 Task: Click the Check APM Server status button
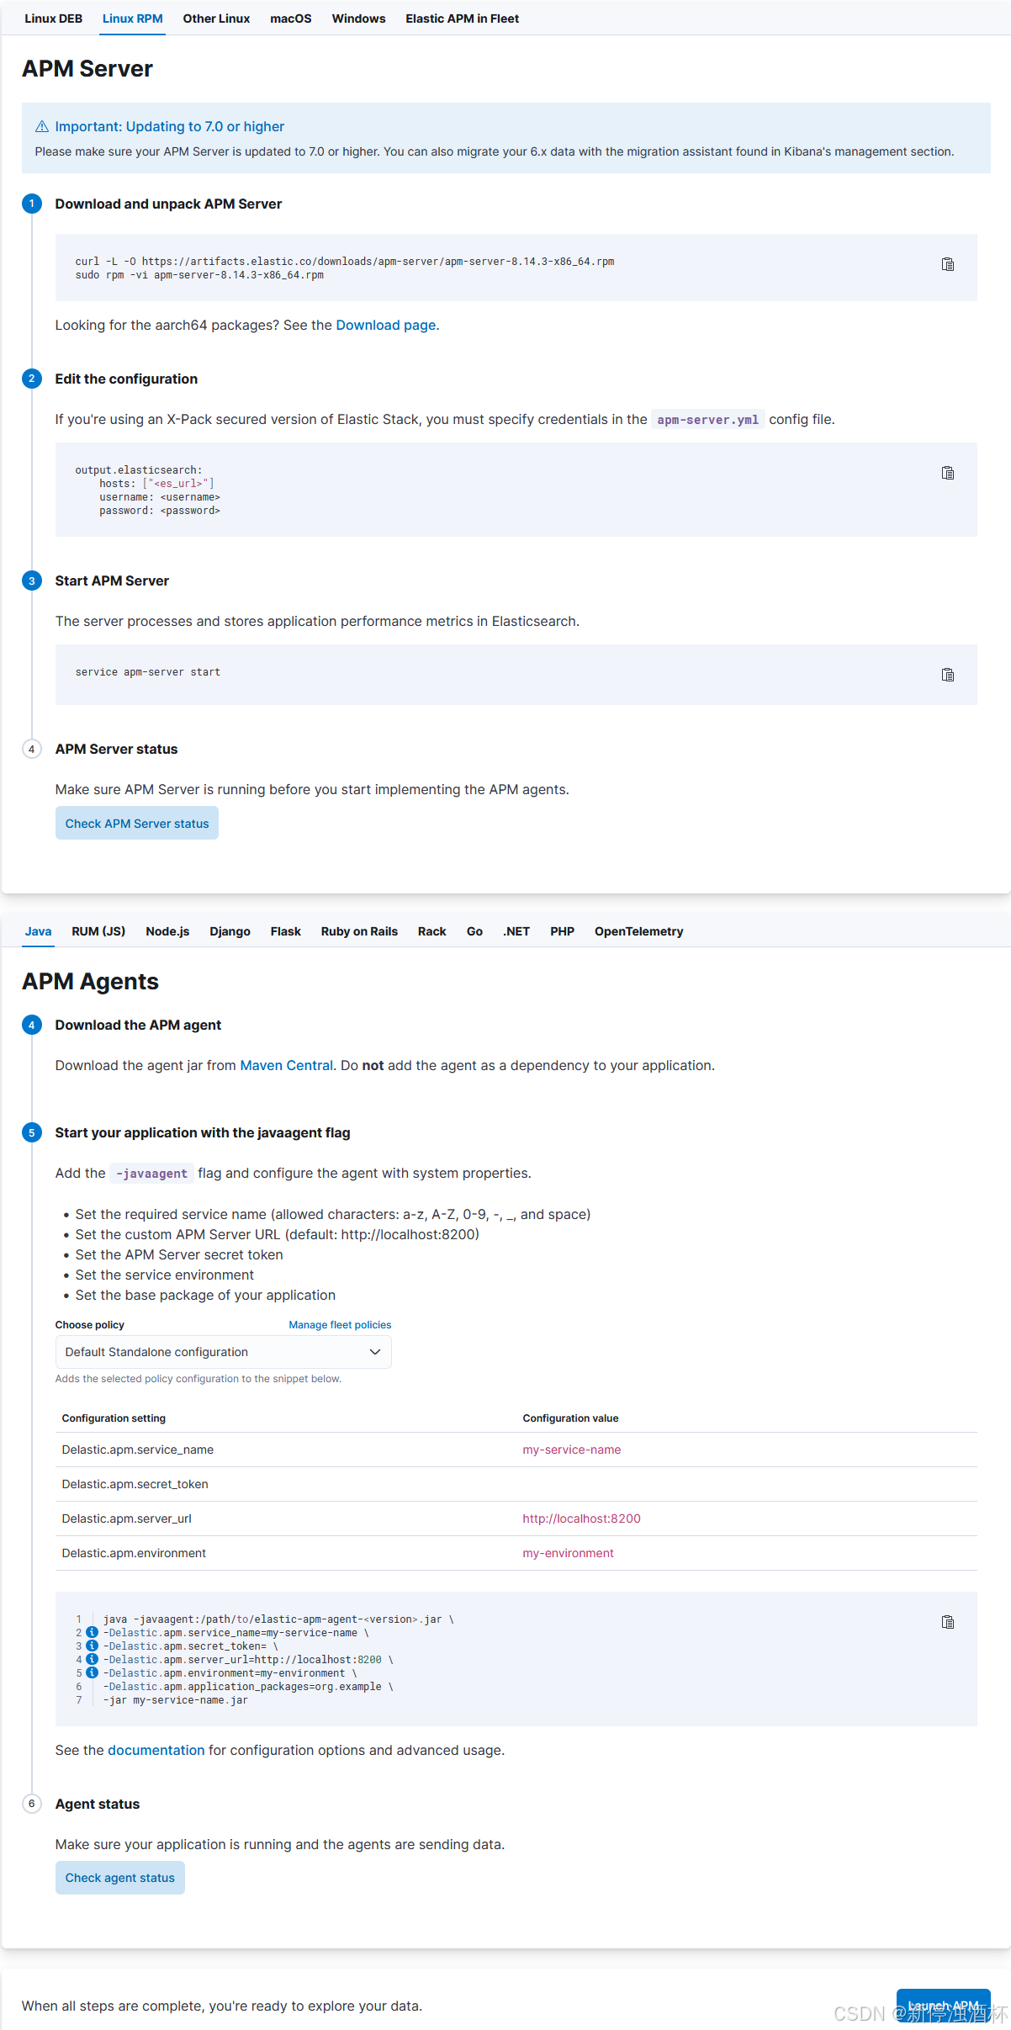pyautogui.click(x=136, y=823)
